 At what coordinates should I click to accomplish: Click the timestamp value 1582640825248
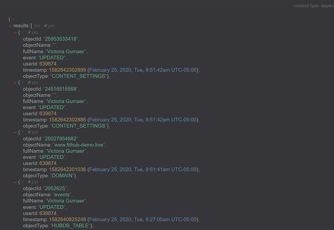click(x=67, y=219)
